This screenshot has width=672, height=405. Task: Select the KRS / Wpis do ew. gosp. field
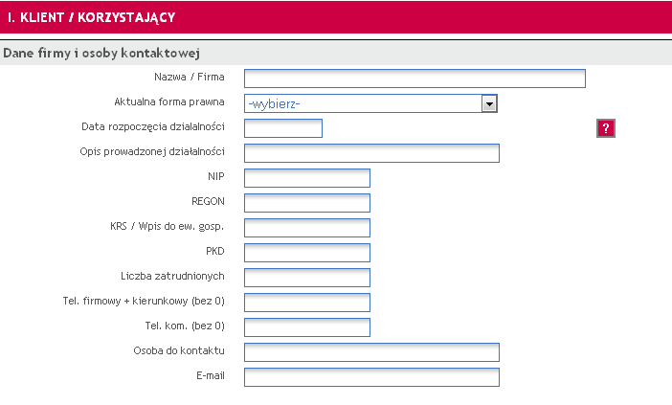pos(307,228)
